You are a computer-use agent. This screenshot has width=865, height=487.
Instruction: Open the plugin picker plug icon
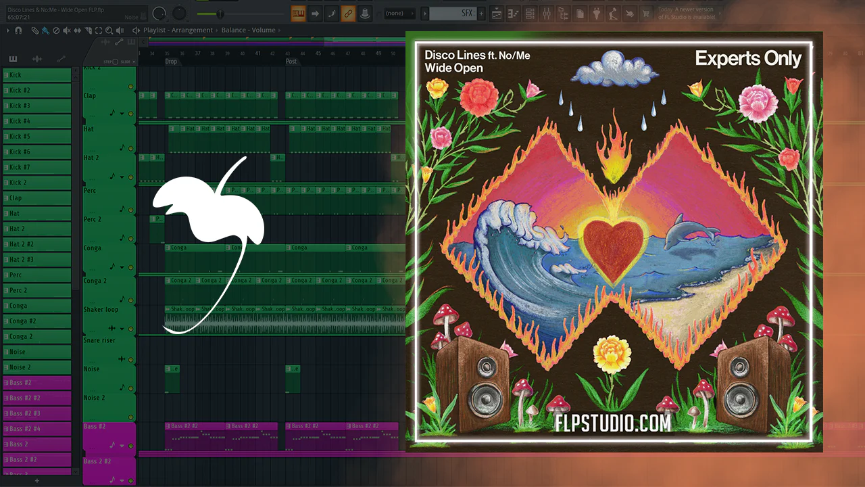click(597, 13)
